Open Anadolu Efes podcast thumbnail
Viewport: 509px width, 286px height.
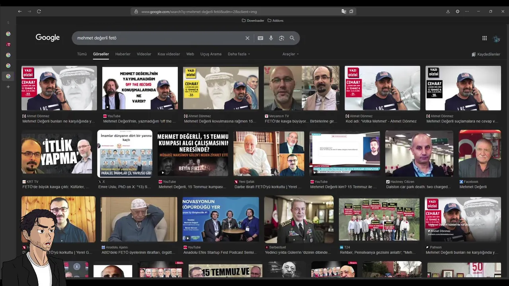point(221,219)
